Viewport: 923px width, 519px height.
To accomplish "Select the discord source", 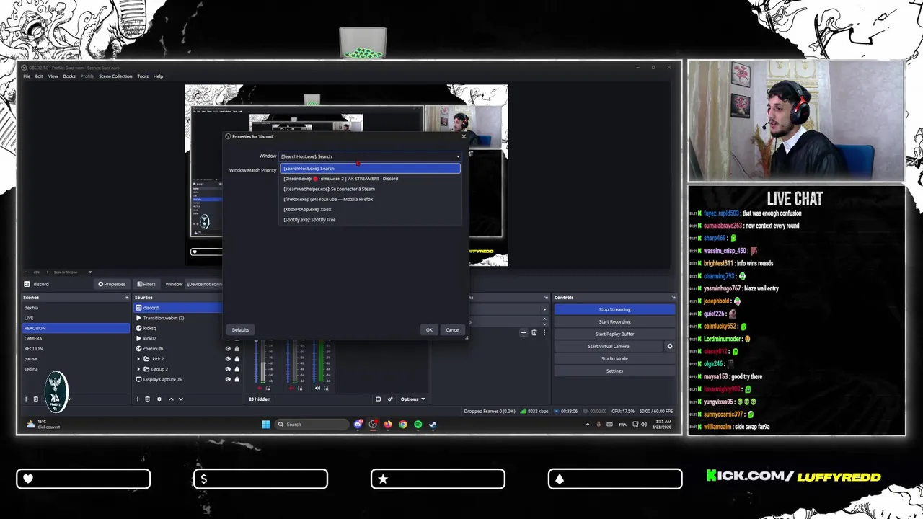I will 178,308.
